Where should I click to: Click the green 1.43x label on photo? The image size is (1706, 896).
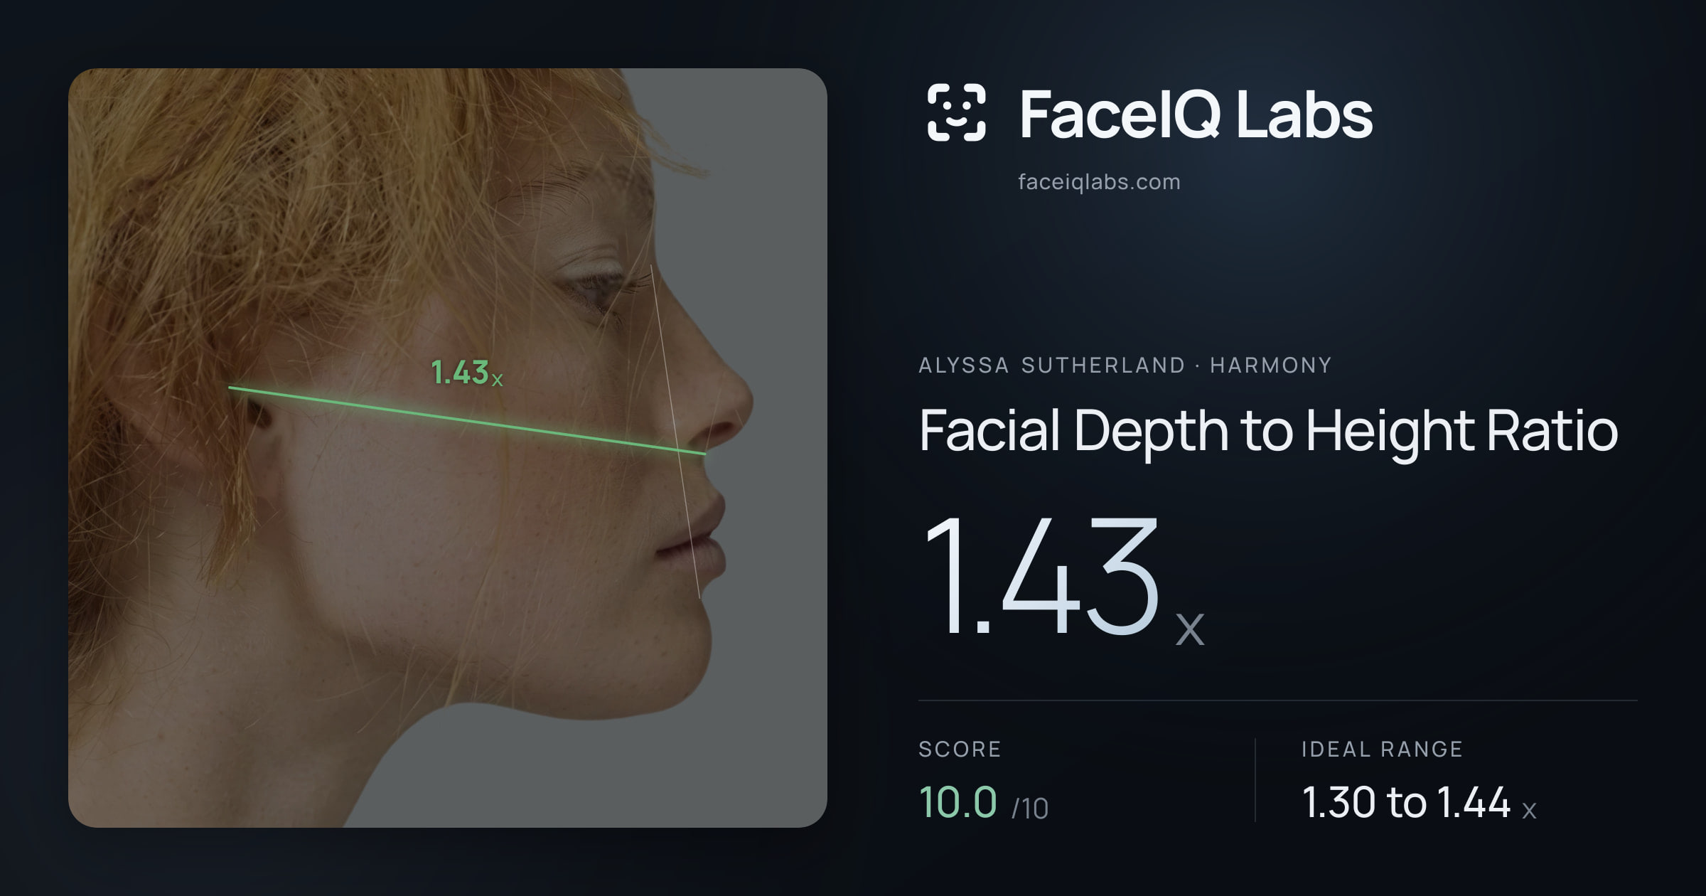pyautogui.click(x=467, y=373)
